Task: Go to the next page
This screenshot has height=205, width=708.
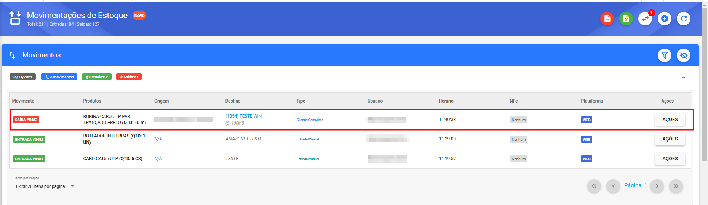Action: [x=657, y=186]
